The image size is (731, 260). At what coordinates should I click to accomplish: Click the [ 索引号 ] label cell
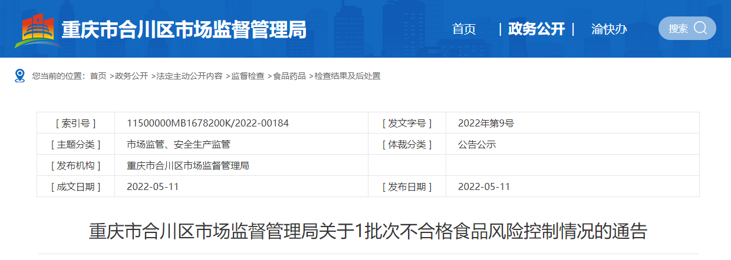(75, 123)
